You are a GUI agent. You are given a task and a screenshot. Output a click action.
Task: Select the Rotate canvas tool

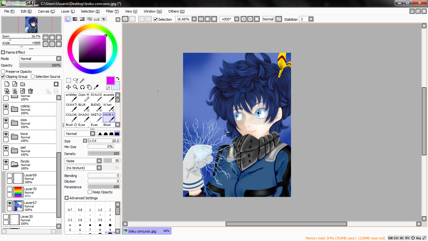pyautogui.click(x=82, y=87)
